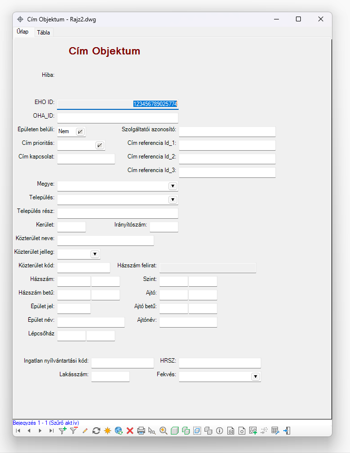Click the zoom magnifier icon
The width and height of the screenshot is (350, 453).
point(164,431)
